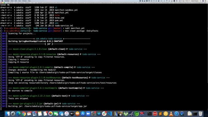Open the App Store in Dock

[x=83, y=113]
